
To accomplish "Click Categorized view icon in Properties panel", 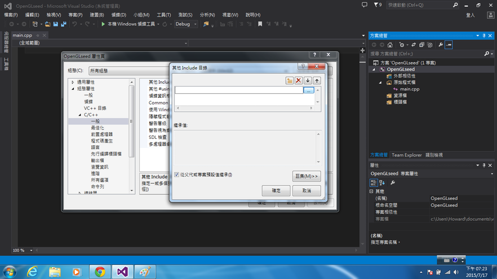I will coord(374,182).
